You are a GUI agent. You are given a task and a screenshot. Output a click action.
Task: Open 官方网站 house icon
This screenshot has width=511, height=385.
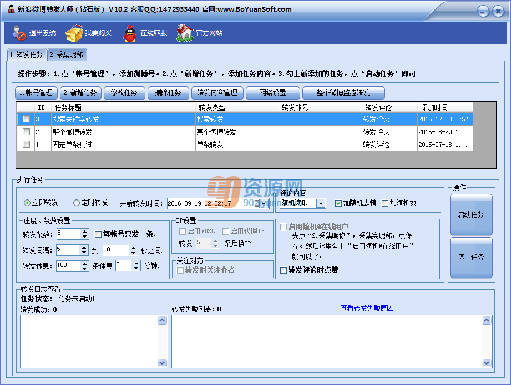[x=185, y=33]
